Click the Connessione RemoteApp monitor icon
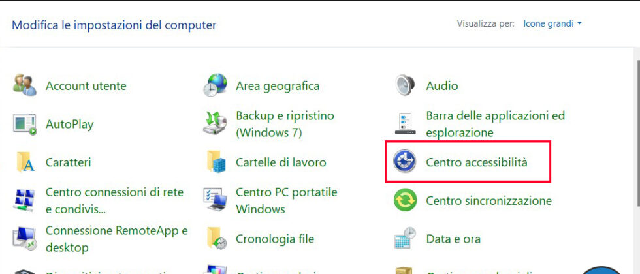The image size is (640, 274). point(25,239)
